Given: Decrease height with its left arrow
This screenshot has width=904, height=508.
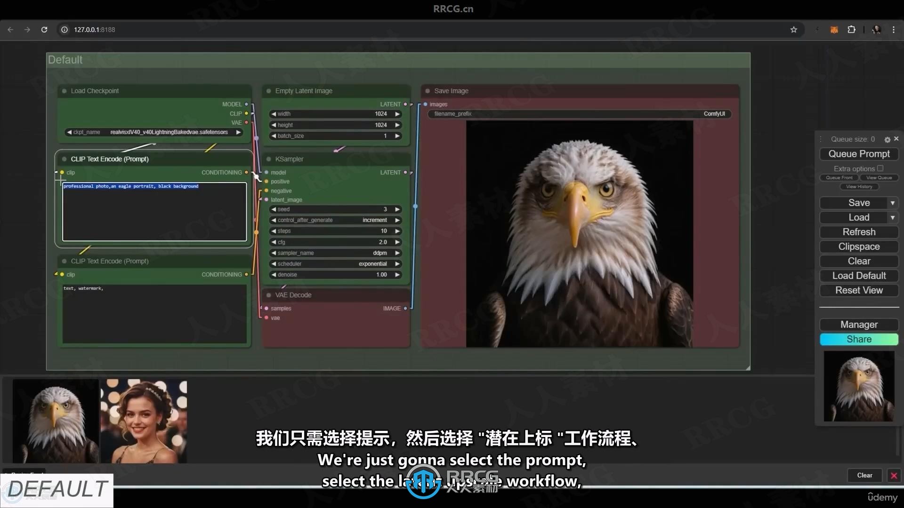Looking at the screenshot, I should [x=274, y=125].
